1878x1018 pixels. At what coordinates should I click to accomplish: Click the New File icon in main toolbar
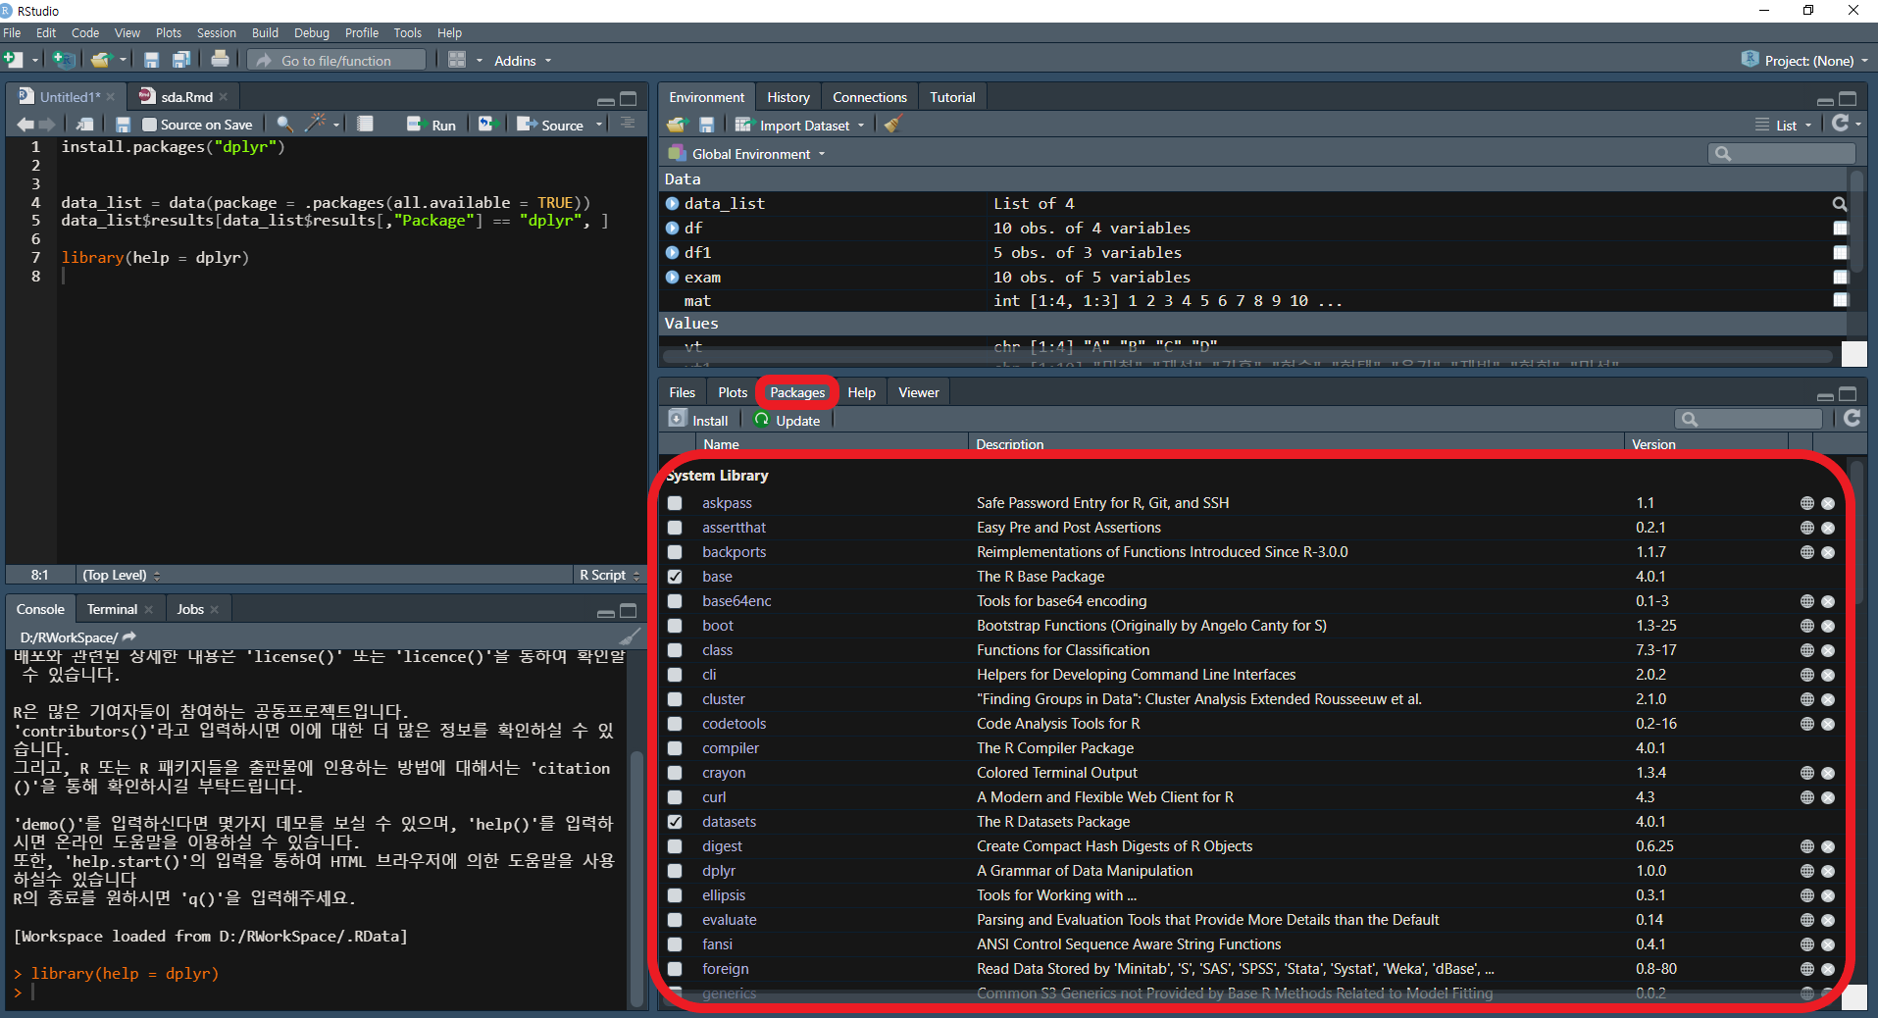14,60
